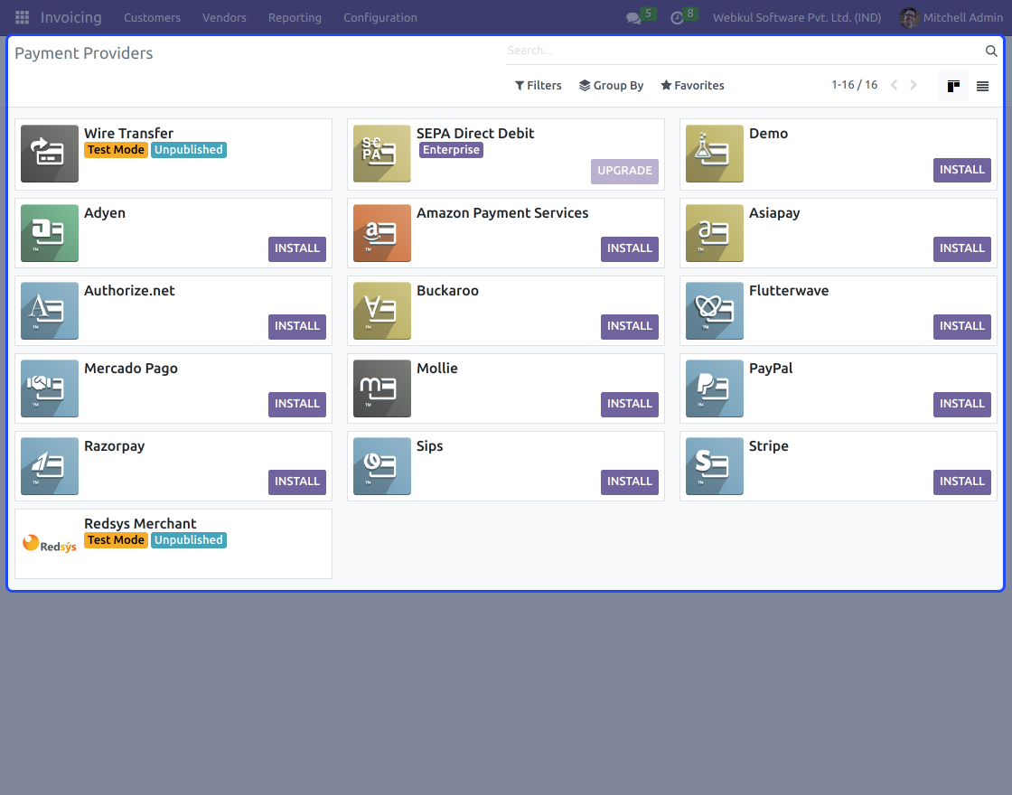This screenshot has width=1012, height=795.
Task: Select the Asiapay provider icon
Action: [x=715, y=233]
